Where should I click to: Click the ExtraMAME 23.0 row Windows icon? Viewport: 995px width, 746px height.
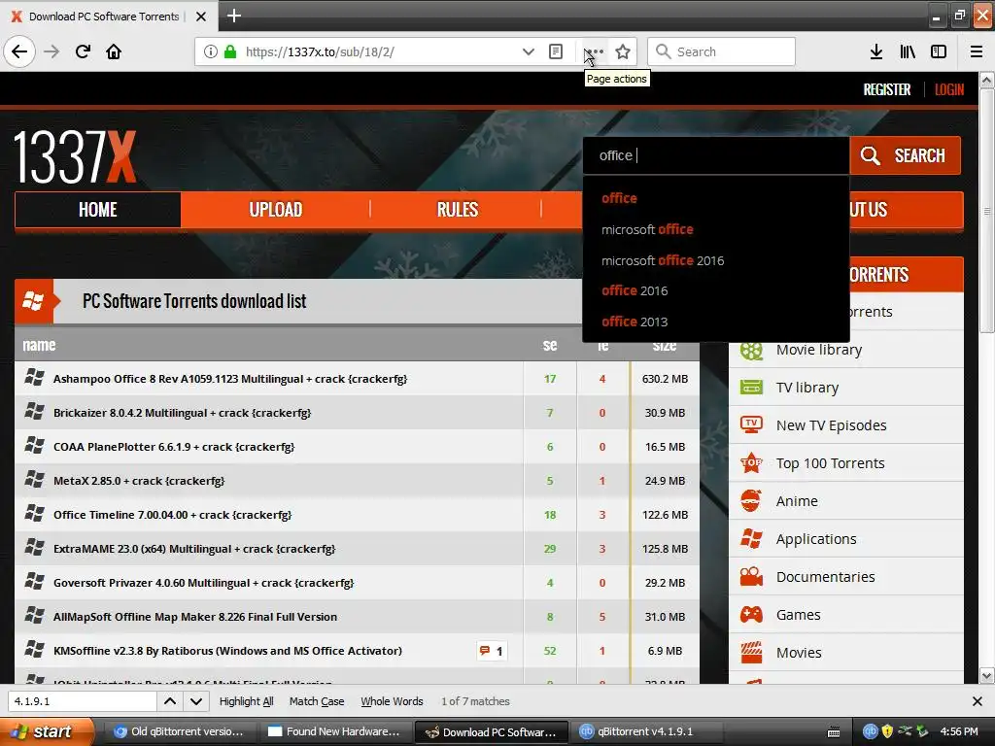(x=34, y=547)
